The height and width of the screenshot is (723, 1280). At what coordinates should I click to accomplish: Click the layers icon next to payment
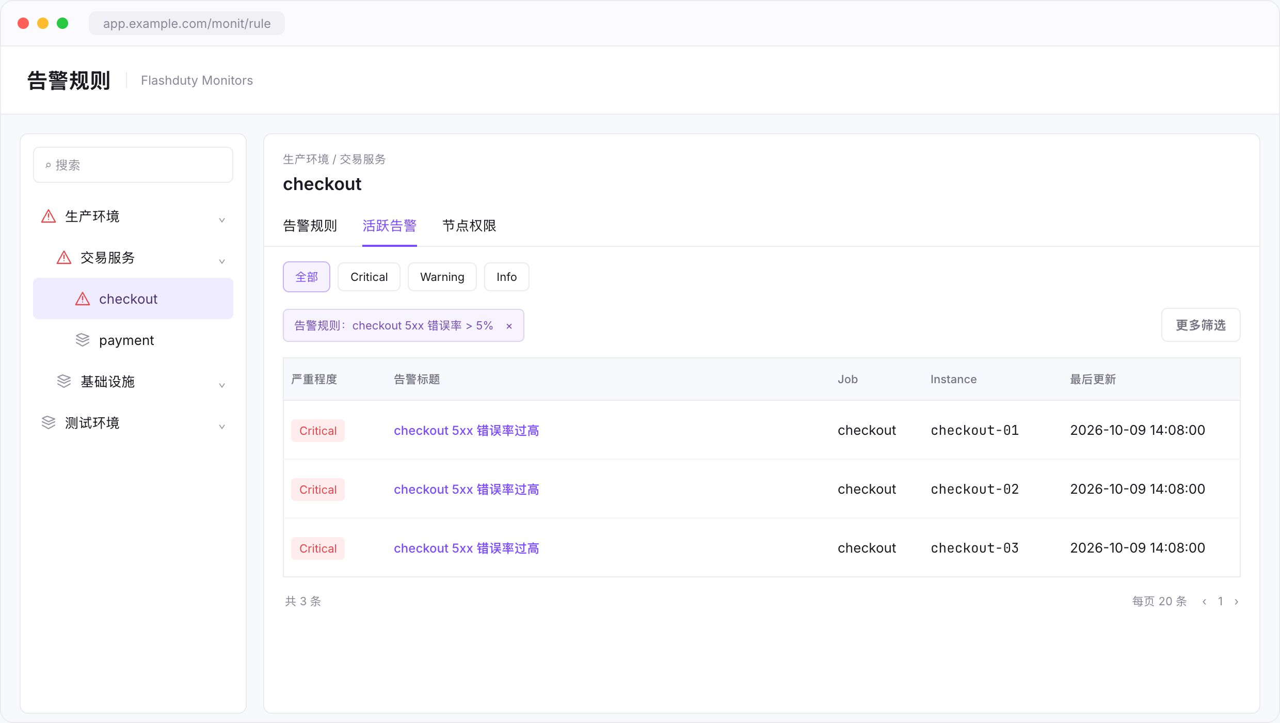[83, 340]
